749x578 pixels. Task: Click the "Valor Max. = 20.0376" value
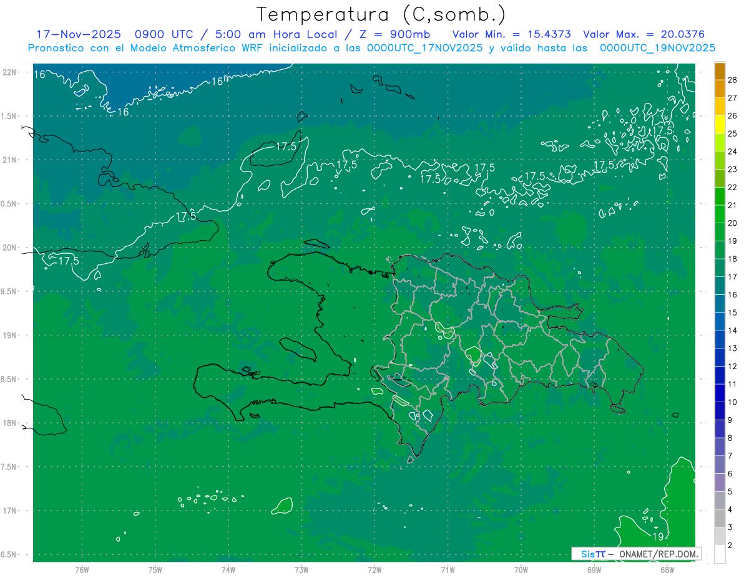tap(644, 34)
